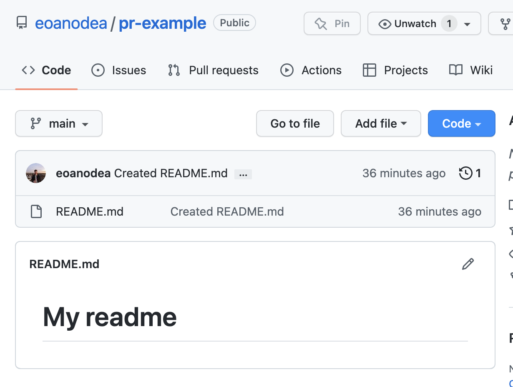Edit README with the pencil icon
513x387 pixels.
pos(468,264)
